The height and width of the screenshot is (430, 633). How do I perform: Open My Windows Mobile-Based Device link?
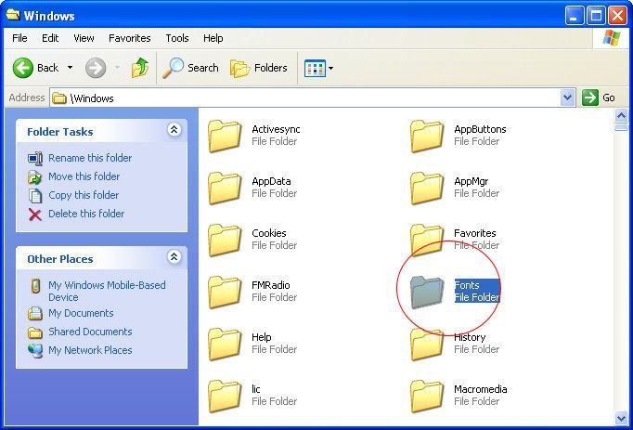click(x=107, y=291)
